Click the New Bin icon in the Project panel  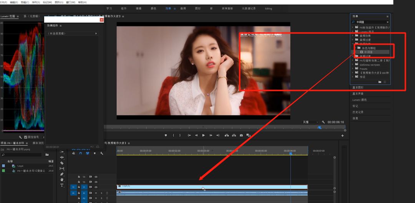pyautogui.click(x=47, y=155)
